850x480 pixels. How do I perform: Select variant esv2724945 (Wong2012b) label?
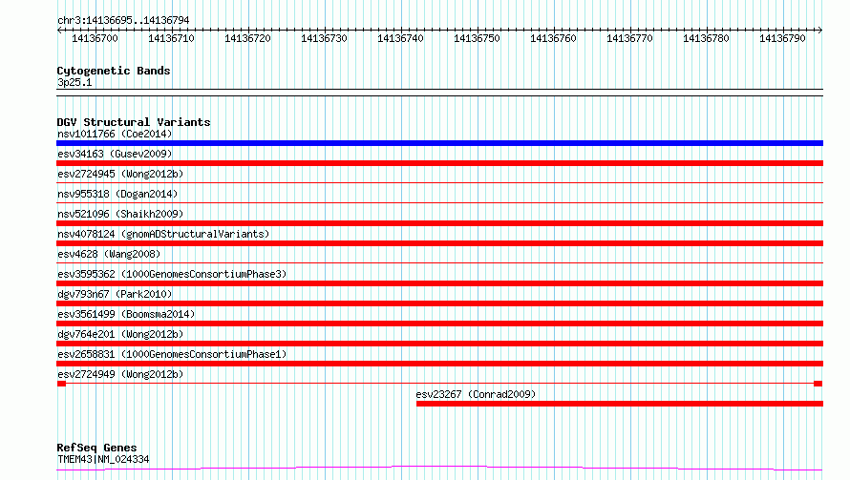coord(120,174)
